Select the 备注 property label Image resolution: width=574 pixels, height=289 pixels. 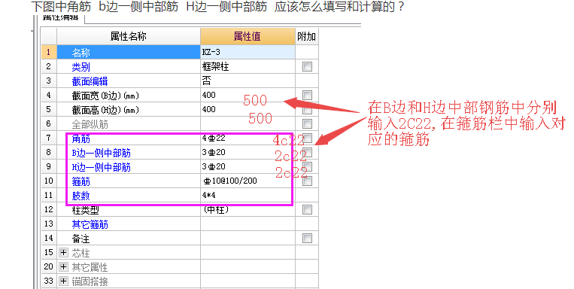point(81,239)
